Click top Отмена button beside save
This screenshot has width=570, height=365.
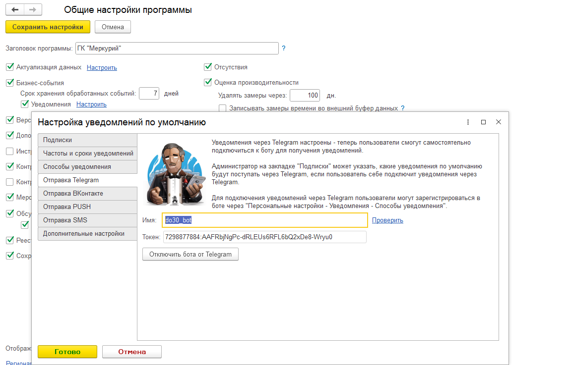click(113, 27)
